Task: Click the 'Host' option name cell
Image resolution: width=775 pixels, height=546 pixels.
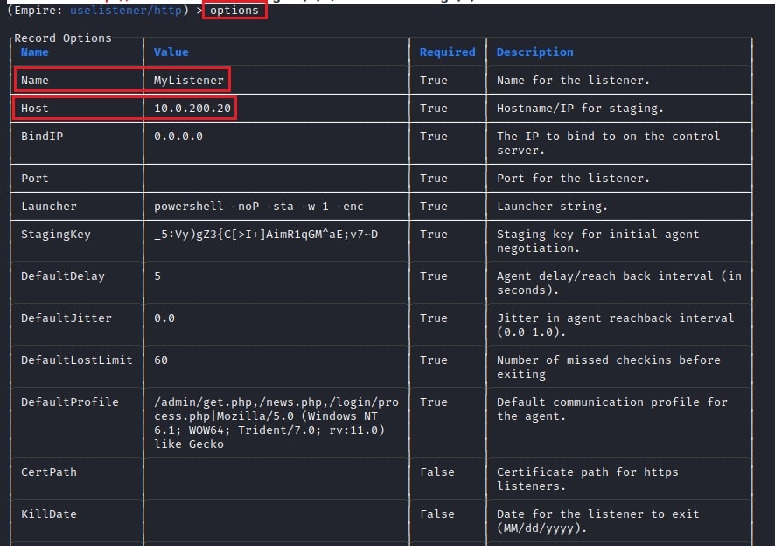Action: click(x=35, y=108)
